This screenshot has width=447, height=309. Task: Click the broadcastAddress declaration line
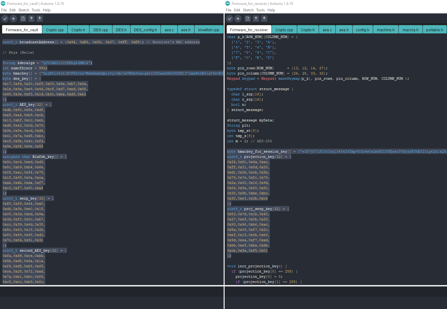click(x=101, y=42)
